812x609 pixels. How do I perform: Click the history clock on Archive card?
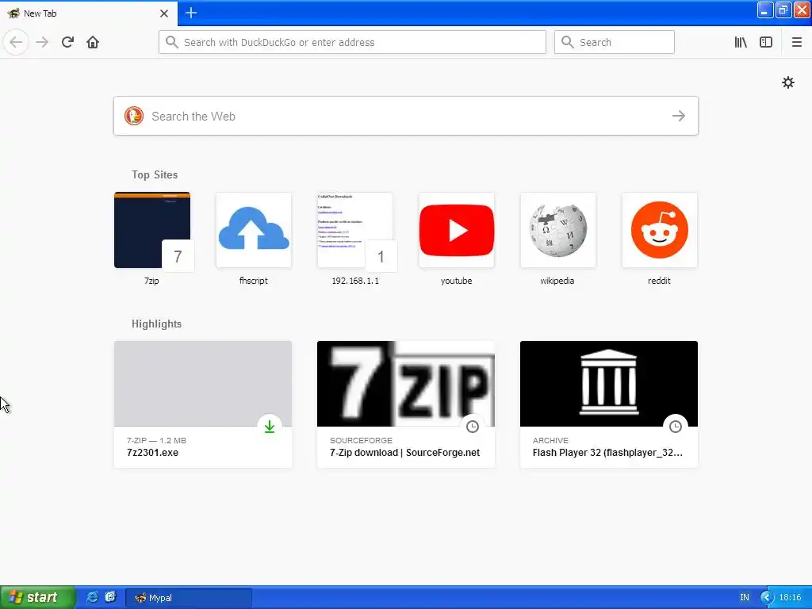click(x=676, y=427)
